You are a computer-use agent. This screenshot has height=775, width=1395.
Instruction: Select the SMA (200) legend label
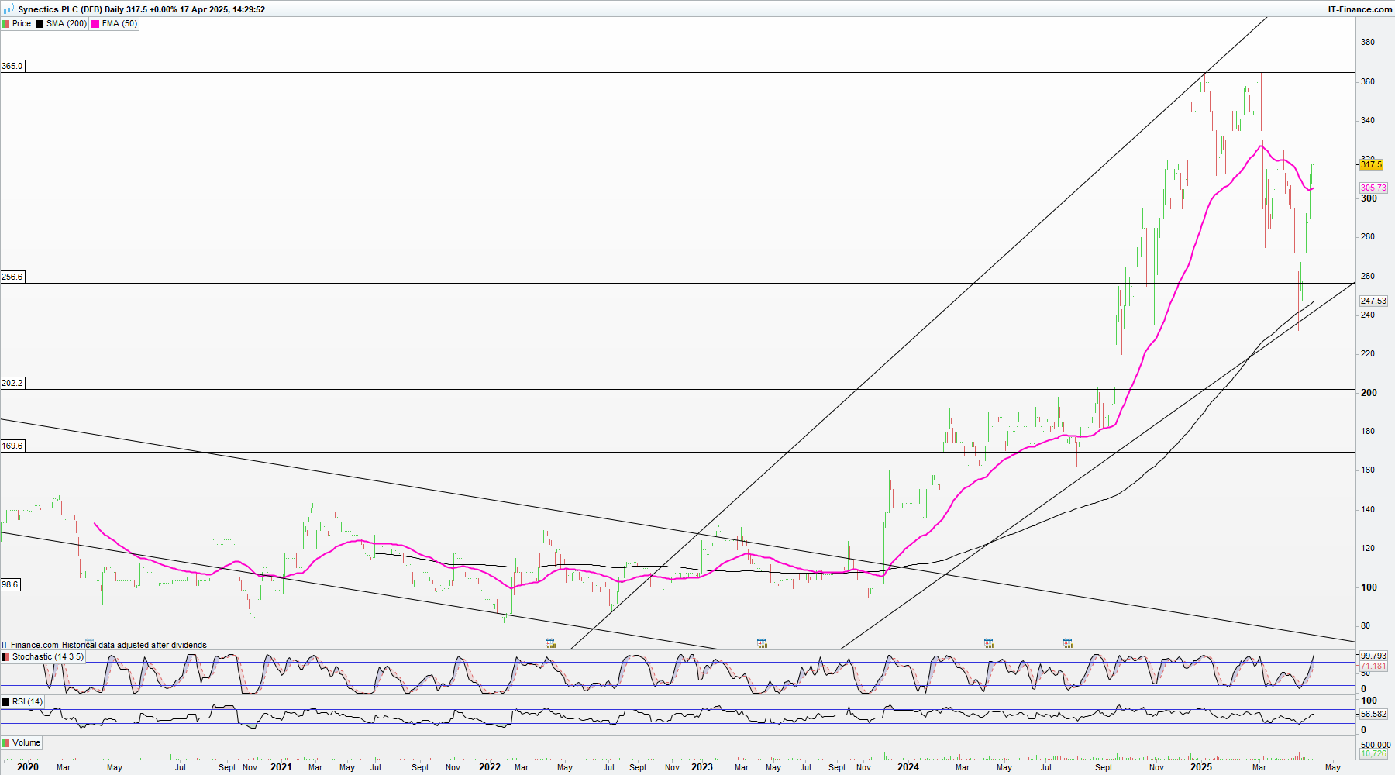pyautogui.click(x=67, y=24)
